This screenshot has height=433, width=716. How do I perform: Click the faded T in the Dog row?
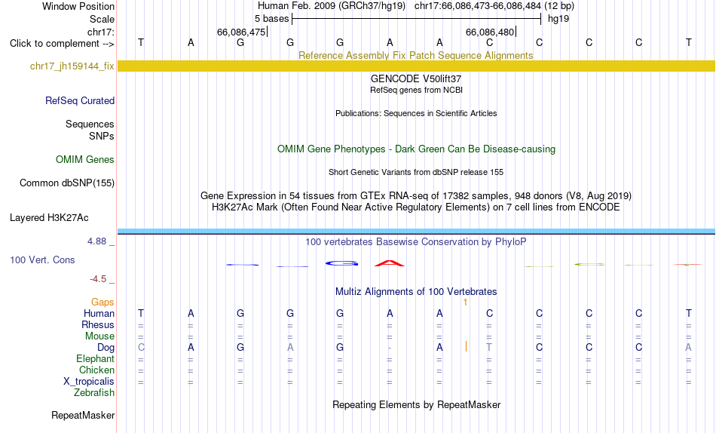point(489,348)
